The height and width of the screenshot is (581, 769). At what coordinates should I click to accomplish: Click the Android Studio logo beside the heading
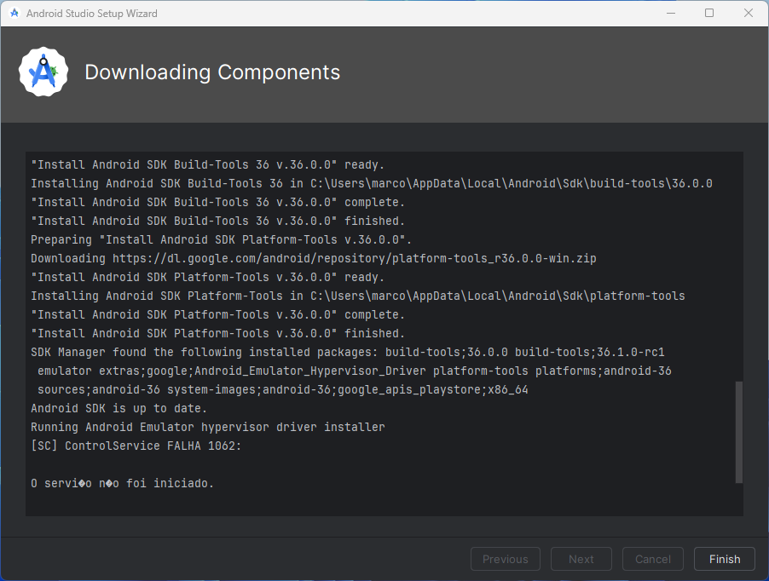coord(43,72)
